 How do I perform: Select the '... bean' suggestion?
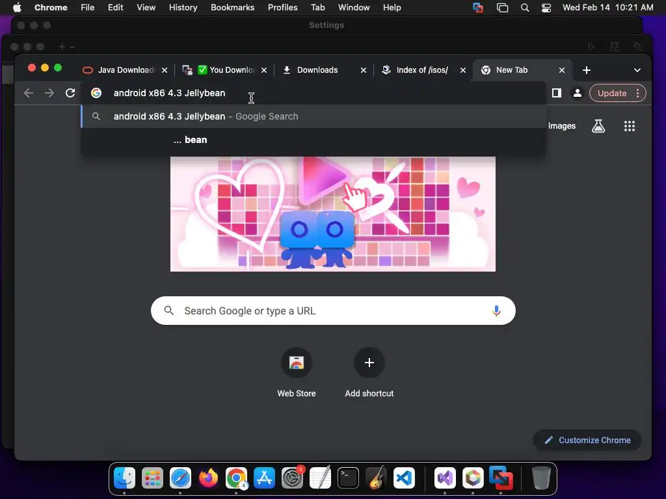coord(313,140)
